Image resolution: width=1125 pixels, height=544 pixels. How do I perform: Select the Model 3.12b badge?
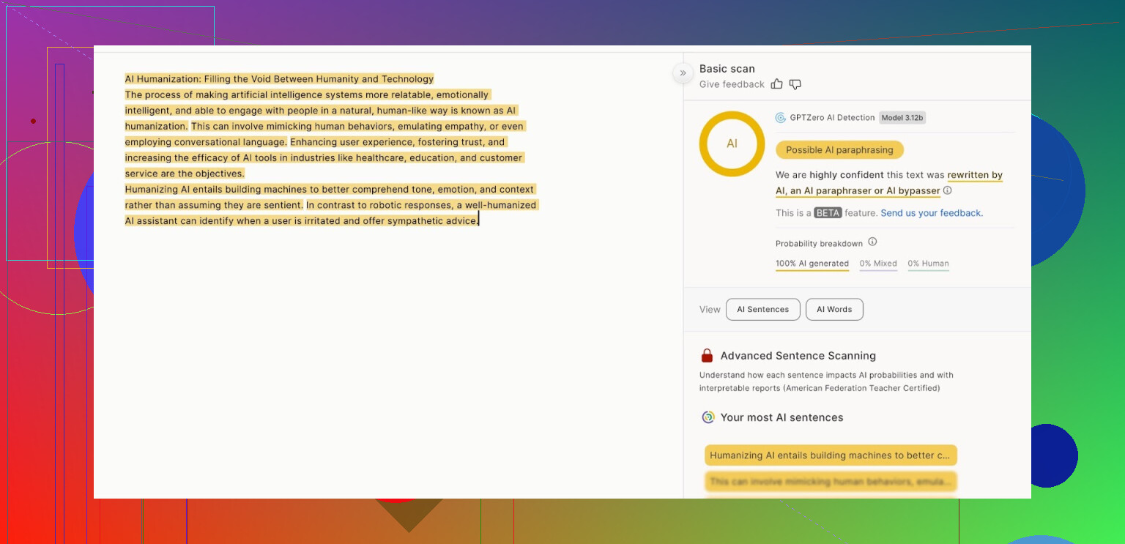(x=902, y=118)
